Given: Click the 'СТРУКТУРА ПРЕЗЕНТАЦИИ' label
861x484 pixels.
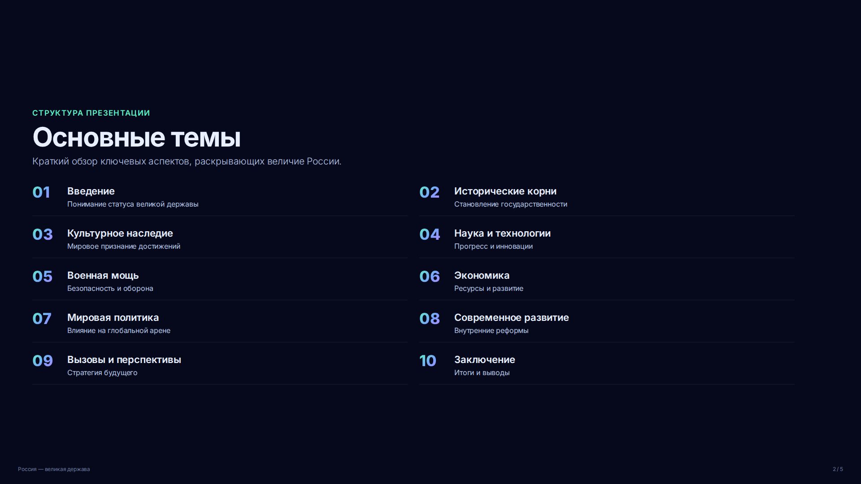Looking at the screenshot, I should tap(91, 113).
